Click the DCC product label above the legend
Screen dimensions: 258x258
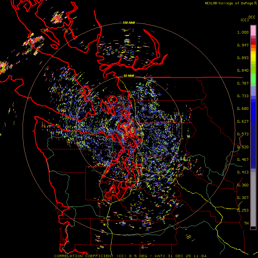pyautogui.click(x=252, y=17)
